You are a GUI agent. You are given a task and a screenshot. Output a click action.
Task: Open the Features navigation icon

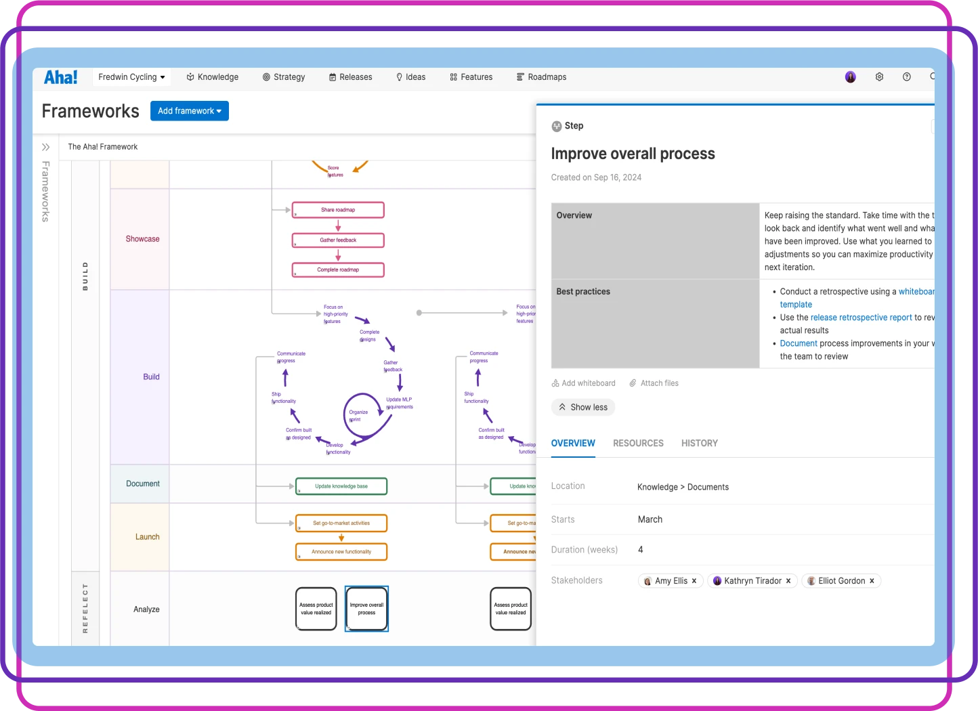[x=452, y=77]
